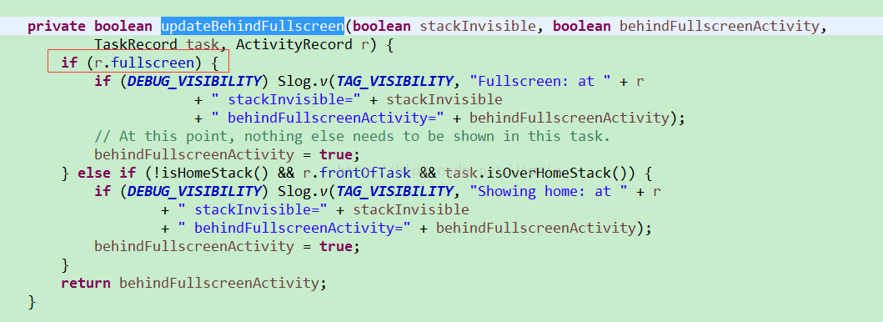Click the highlighted updateBehindFullscreen method name

(x=253, y=26)
